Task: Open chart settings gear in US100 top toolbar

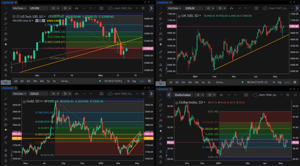Action: 143,8
